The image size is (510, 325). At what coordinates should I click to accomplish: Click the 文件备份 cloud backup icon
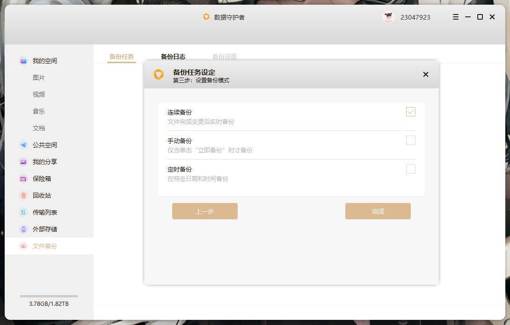[23, 246]
